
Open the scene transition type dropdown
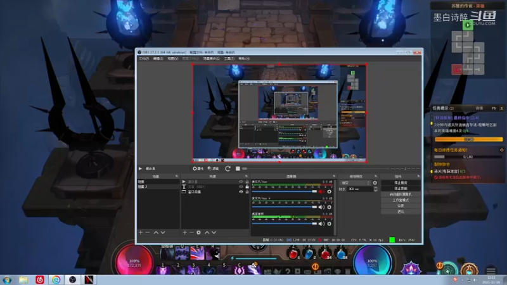(355, 183)
